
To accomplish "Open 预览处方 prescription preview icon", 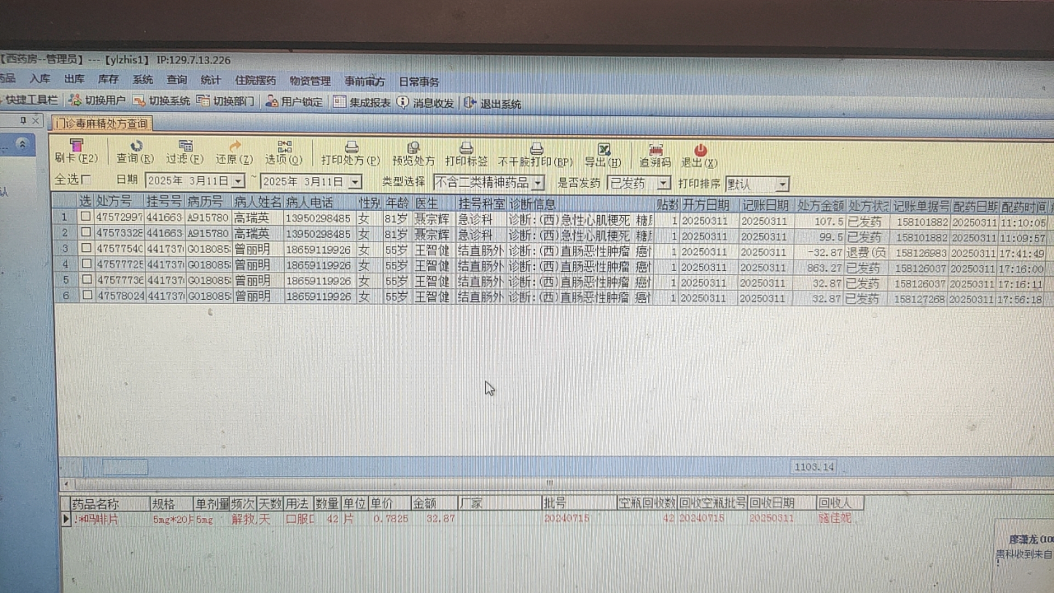I will pos(413,148).
